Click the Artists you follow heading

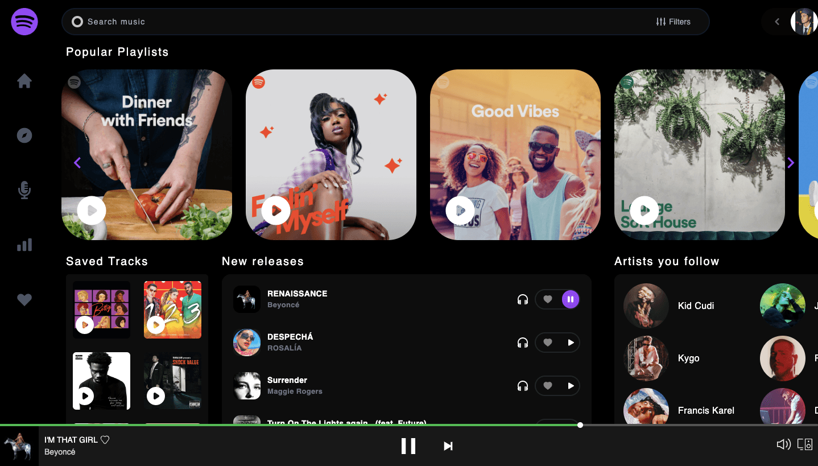click(x=667, y=261)
